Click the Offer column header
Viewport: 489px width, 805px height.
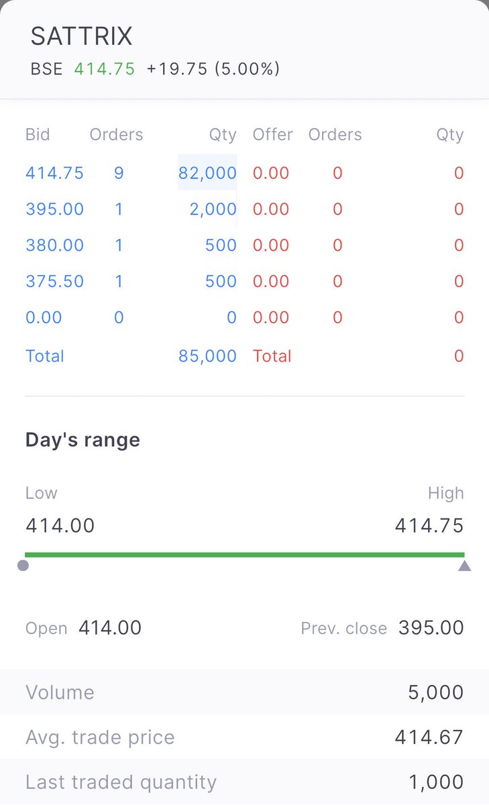tap(272, 135)
